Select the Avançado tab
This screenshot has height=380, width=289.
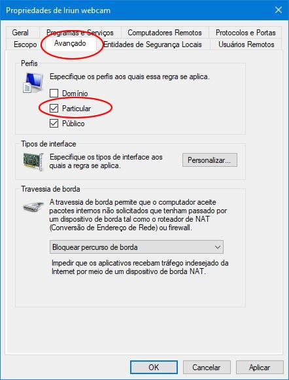coord(70,43)
